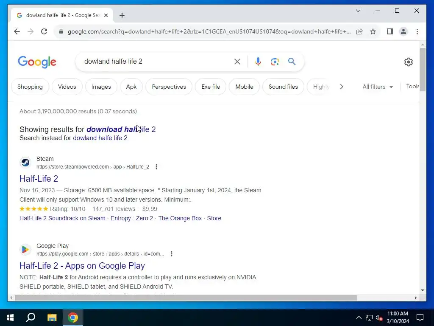Select the Apk filter chip

pyautogui.click(x=131, y=87)
